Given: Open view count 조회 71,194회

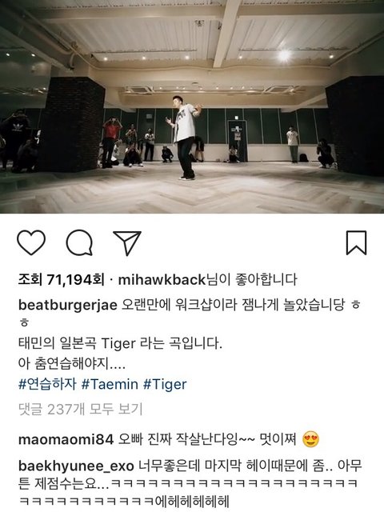Looking at the screenshot, I should click(61, 280).
